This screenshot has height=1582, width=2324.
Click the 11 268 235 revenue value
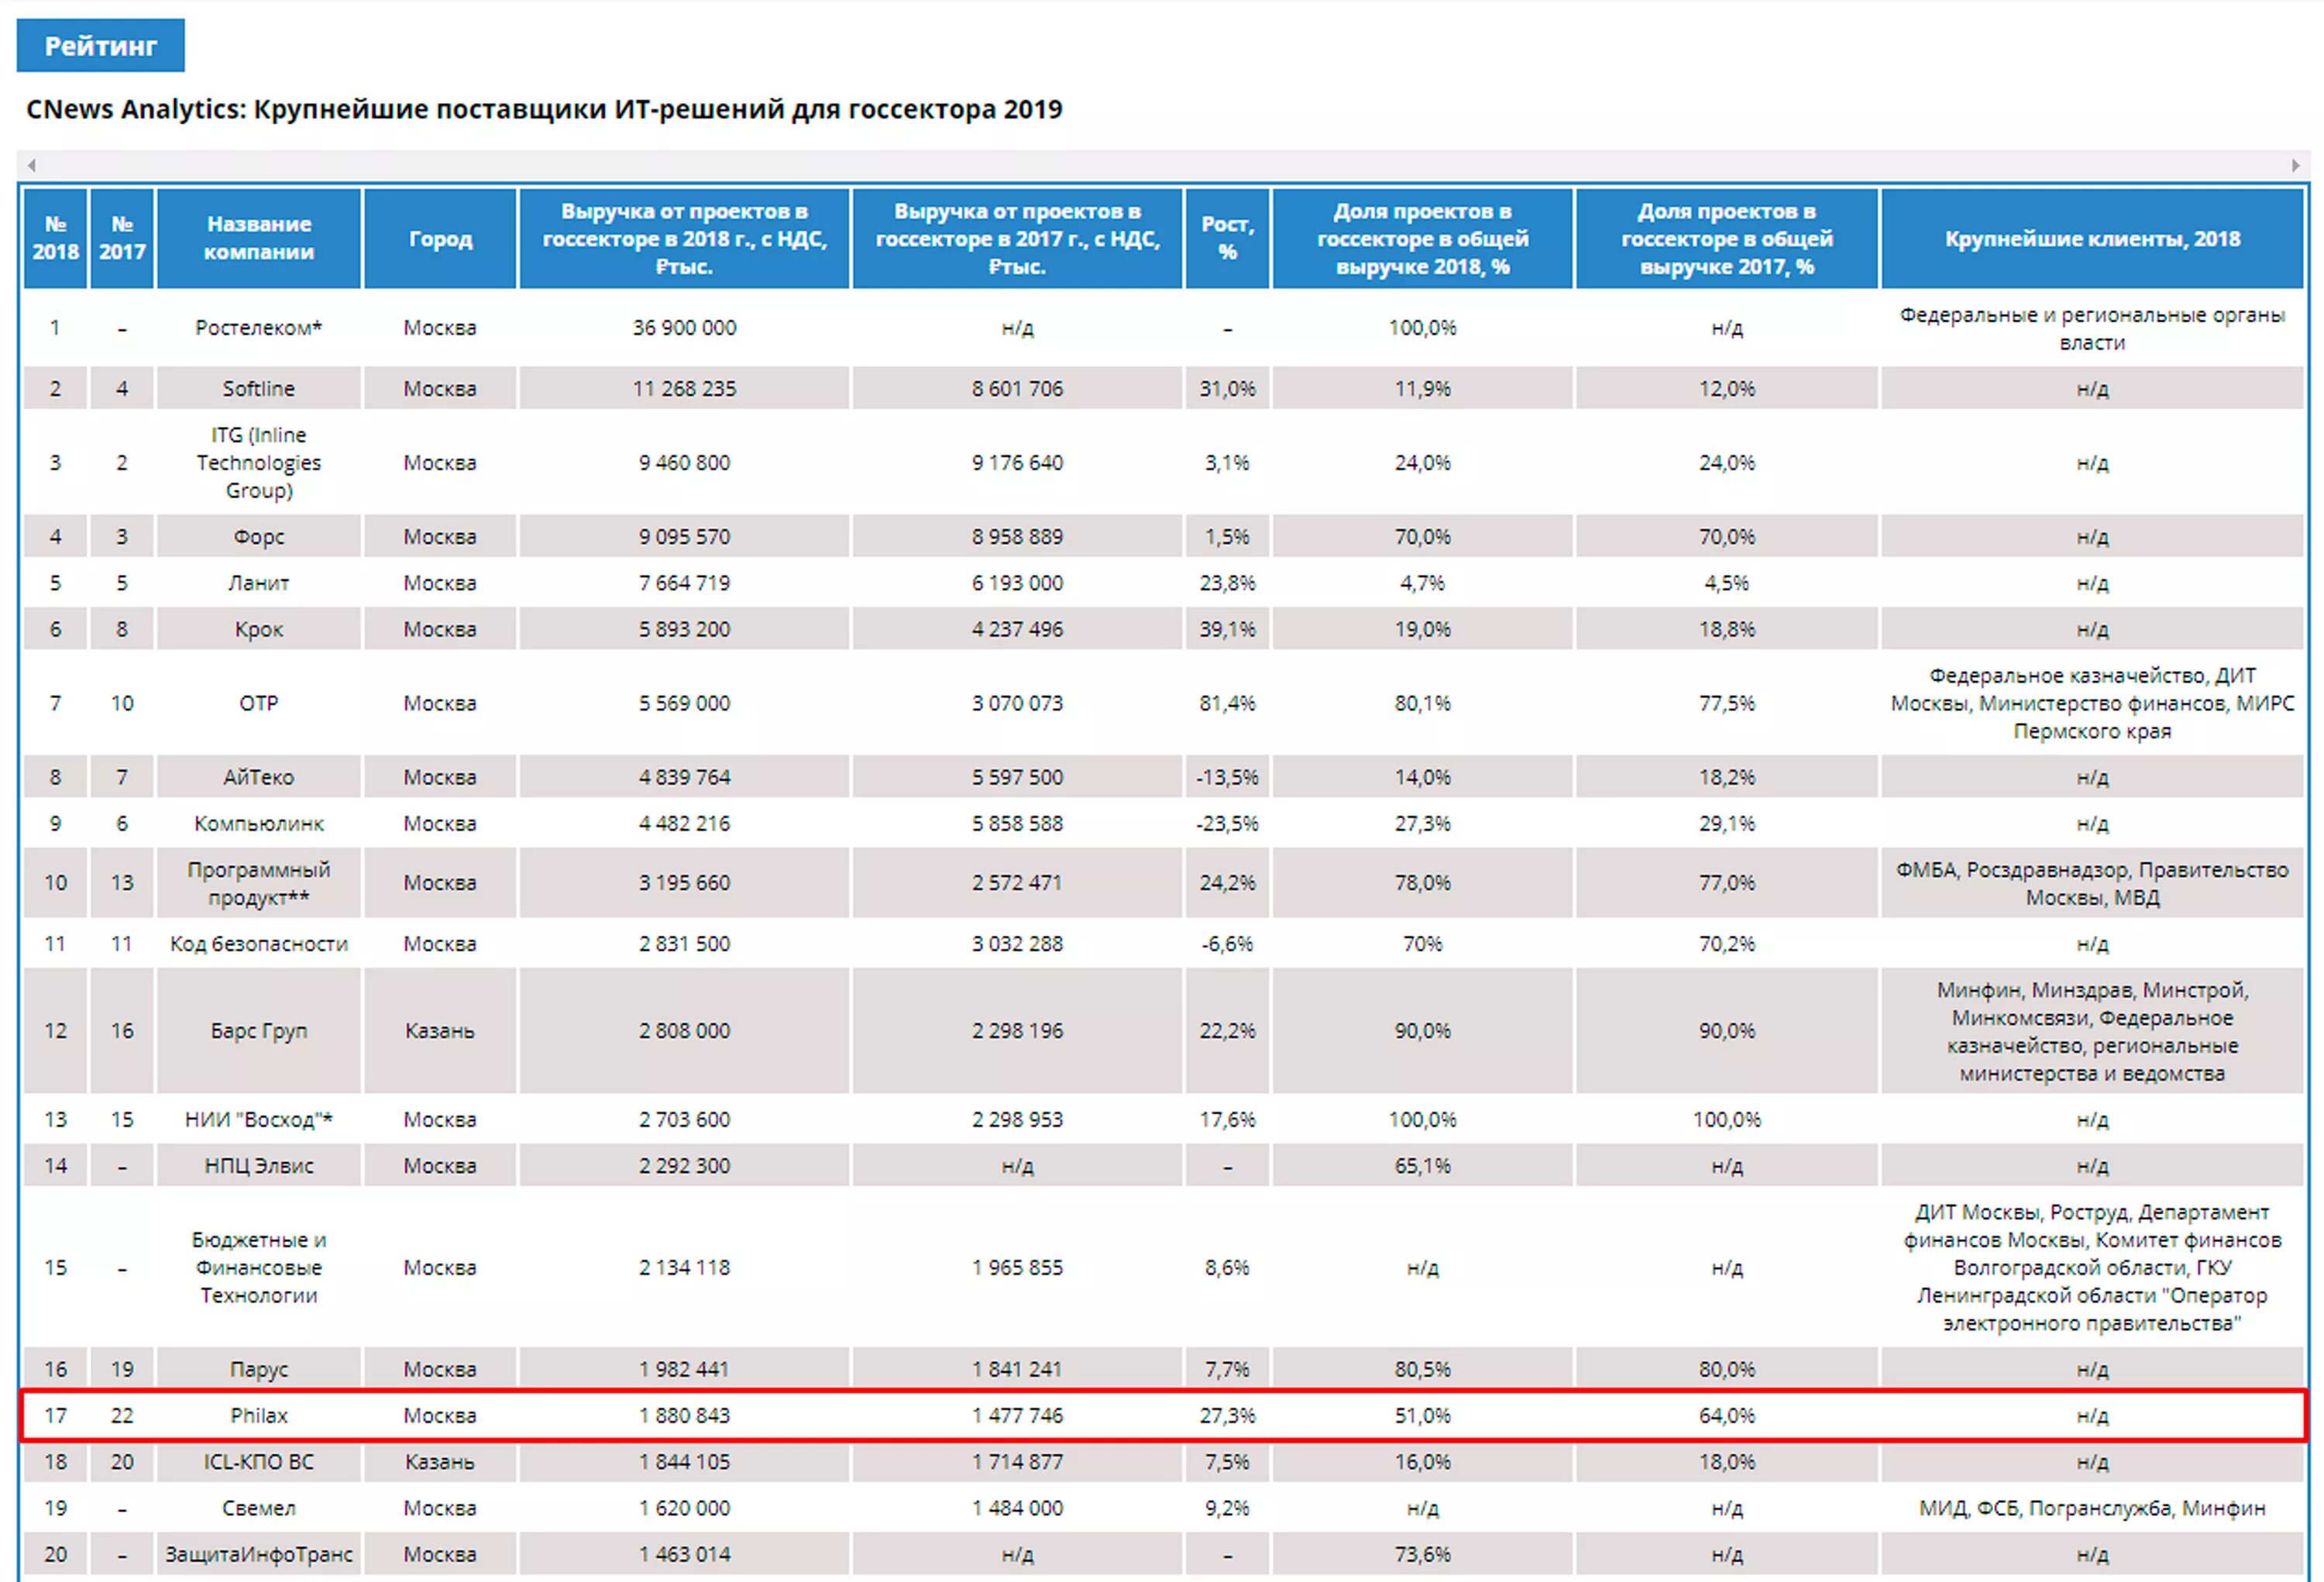pyautogui.click(x=684, y=388)
